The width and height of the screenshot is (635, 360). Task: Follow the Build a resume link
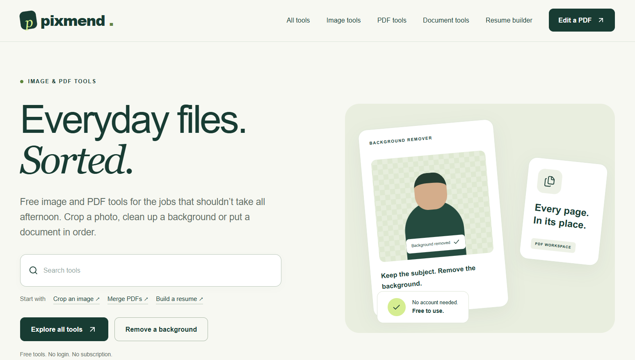coord(179,299)
